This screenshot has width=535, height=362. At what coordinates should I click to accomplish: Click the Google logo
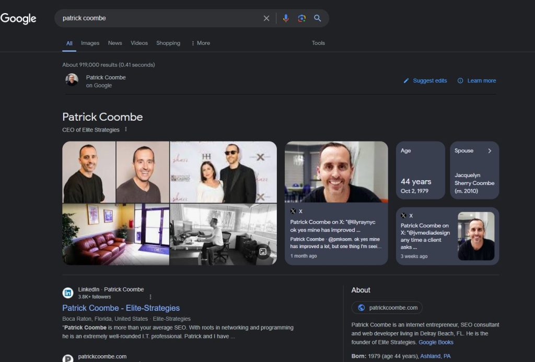click(x=18, y=18)
